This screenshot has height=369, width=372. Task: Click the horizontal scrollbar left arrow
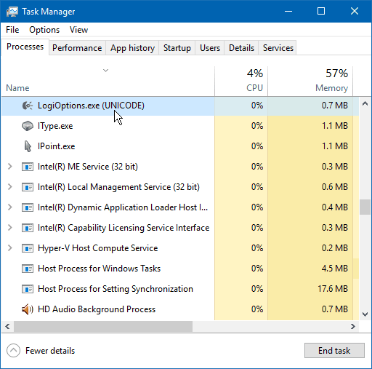(x=7, y=327)
